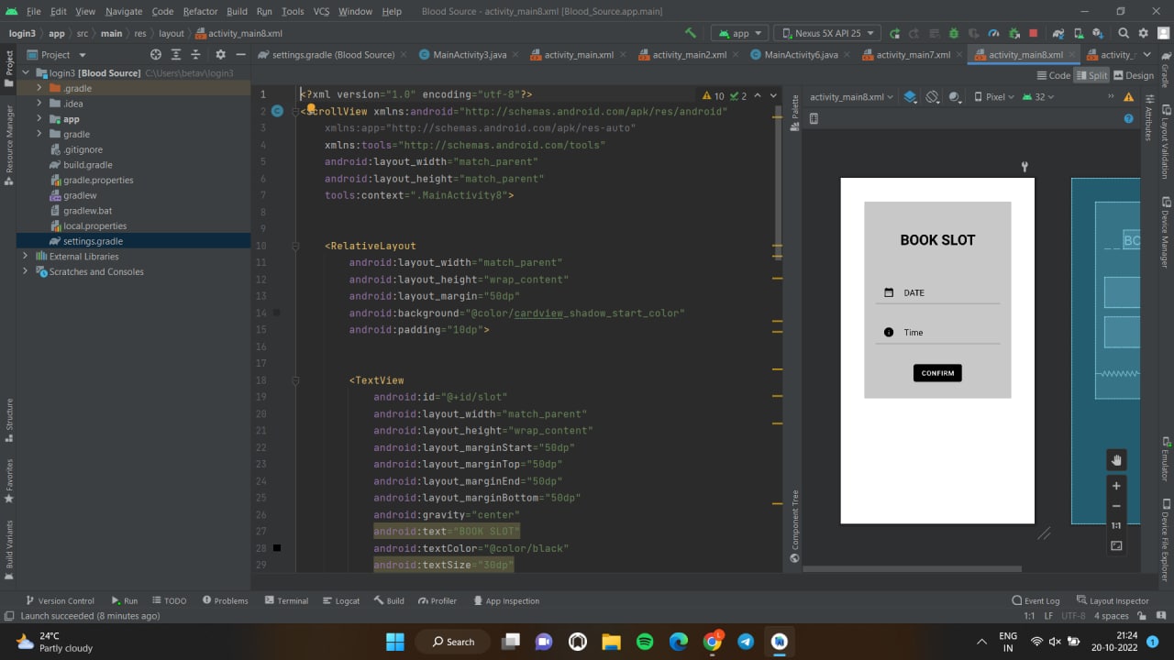Open the VCS menu
Viewport: 1174px width, 660px height.
(321, 11)
